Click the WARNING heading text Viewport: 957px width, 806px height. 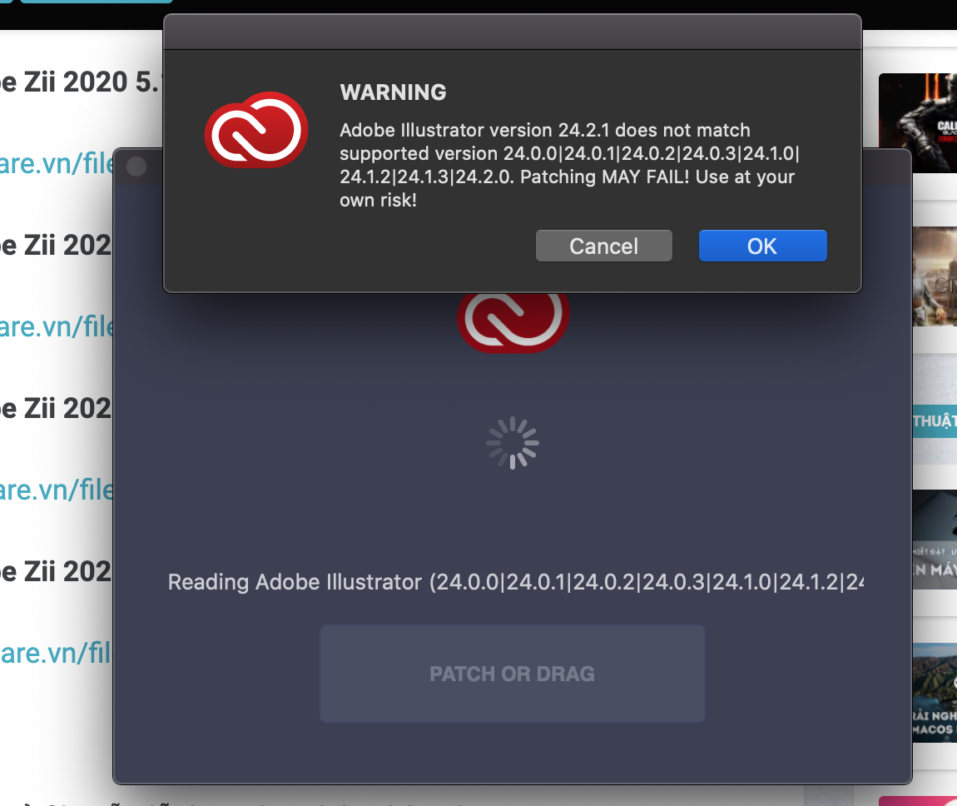tap(393, 92)
